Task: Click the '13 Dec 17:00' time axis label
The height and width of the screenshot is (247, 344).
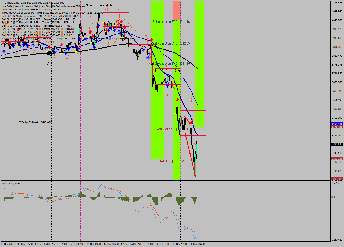Action: click(x=25, y=244)
